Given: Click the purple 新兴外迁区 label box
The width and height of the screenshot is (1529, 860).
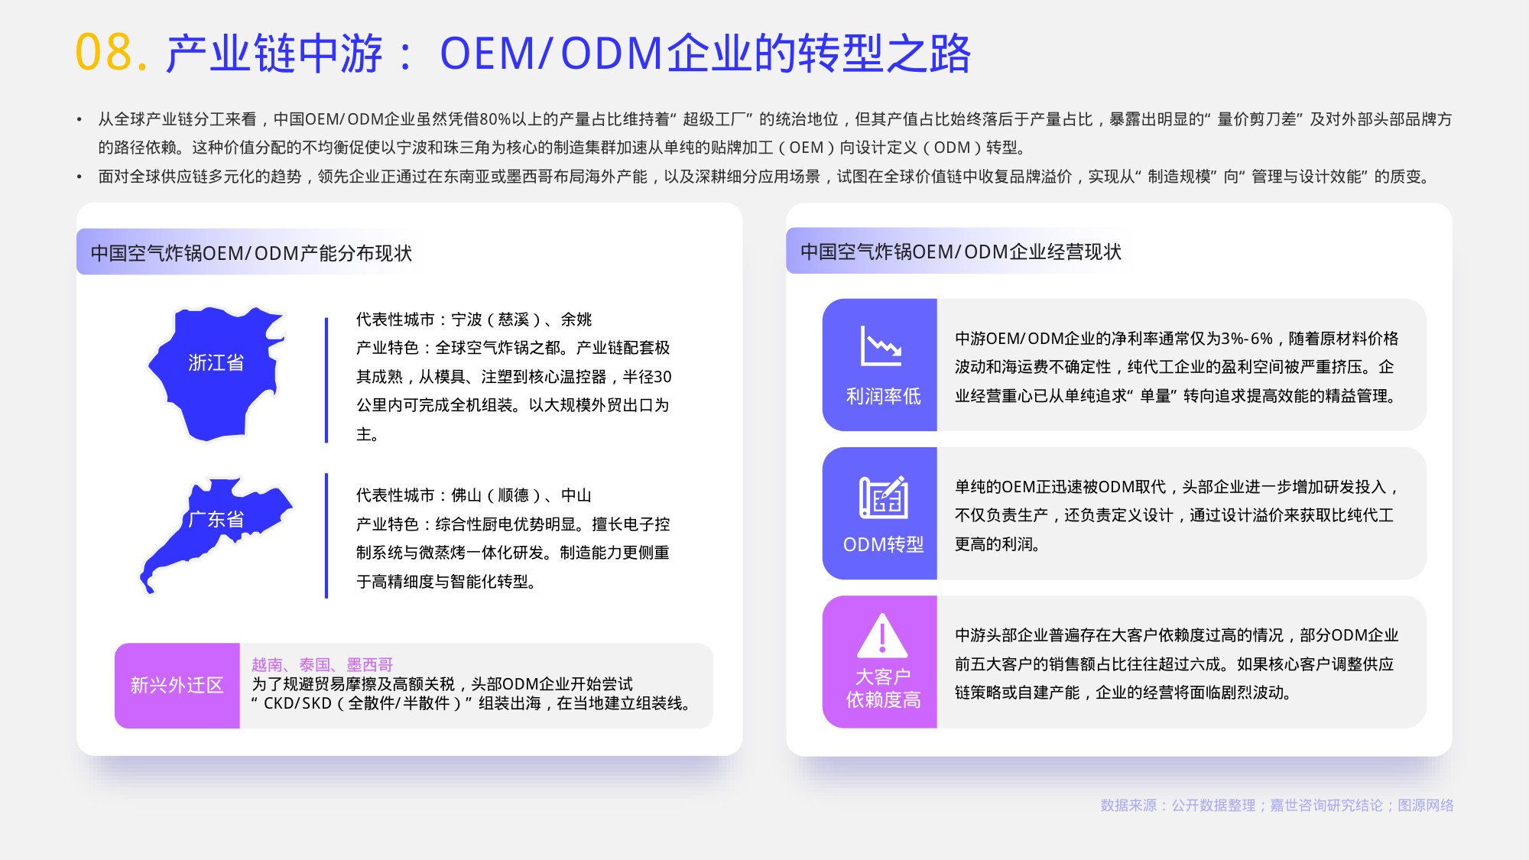Looking at the screenshot, I should (177, 685).
